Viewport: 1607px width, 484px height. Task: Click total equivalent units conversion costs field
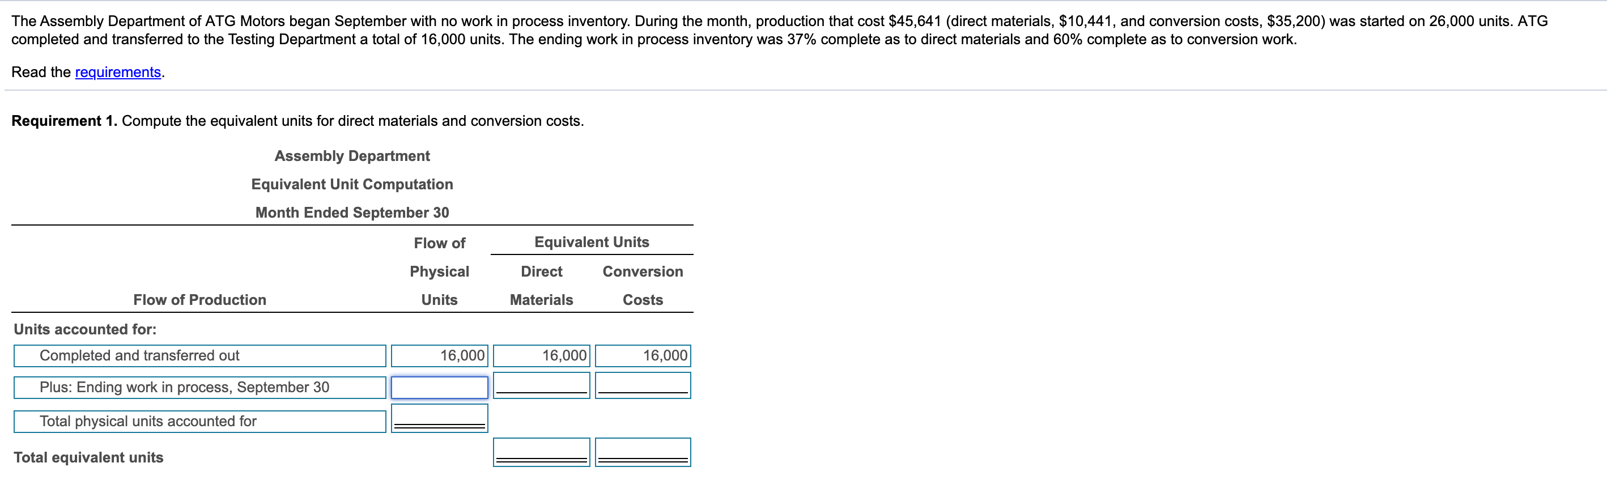643,452
